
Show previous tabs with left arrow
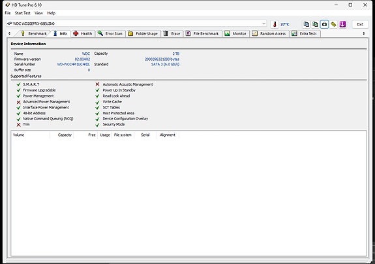[x=9, y=33]
